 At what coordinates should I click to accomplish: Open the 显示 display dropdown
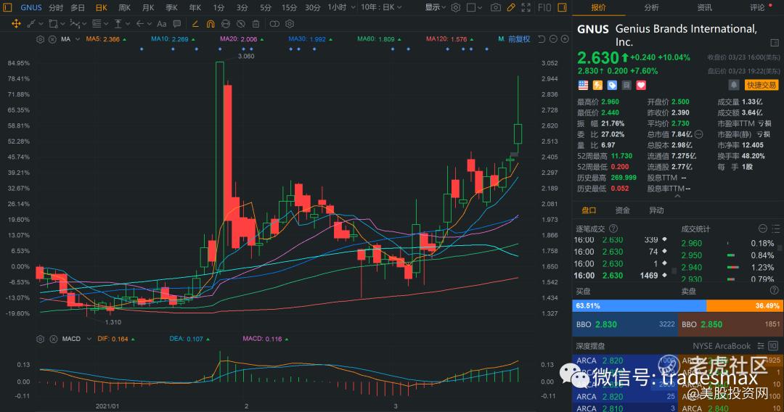tap(435, 7)
